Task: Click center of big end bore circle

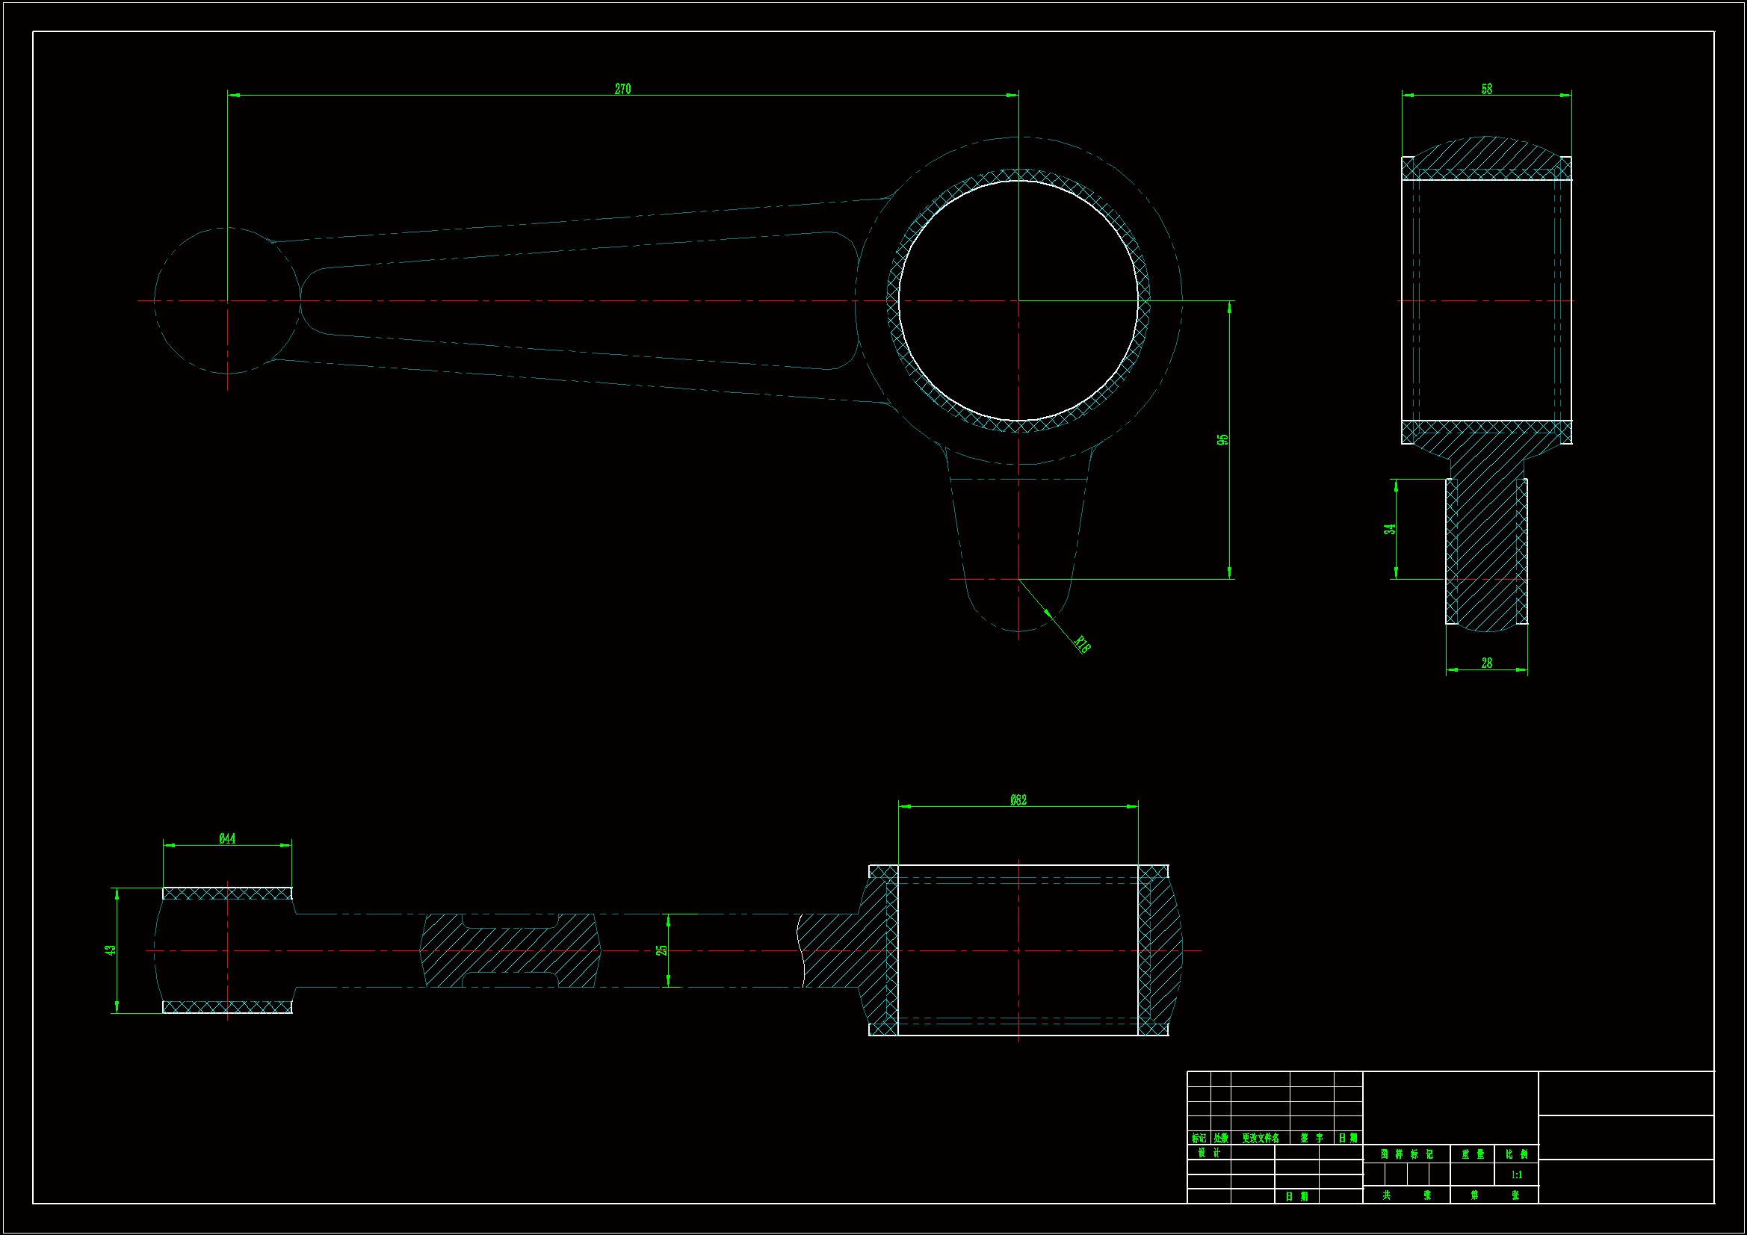Action: pos(1018,300)
